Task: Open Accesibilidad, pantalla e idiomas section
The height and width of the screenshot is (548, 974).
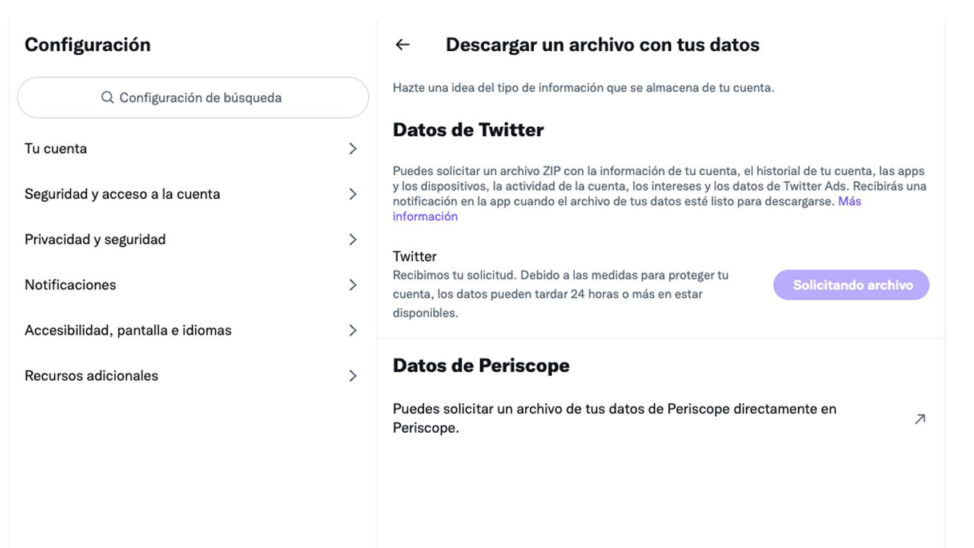Action: [193, 331]
